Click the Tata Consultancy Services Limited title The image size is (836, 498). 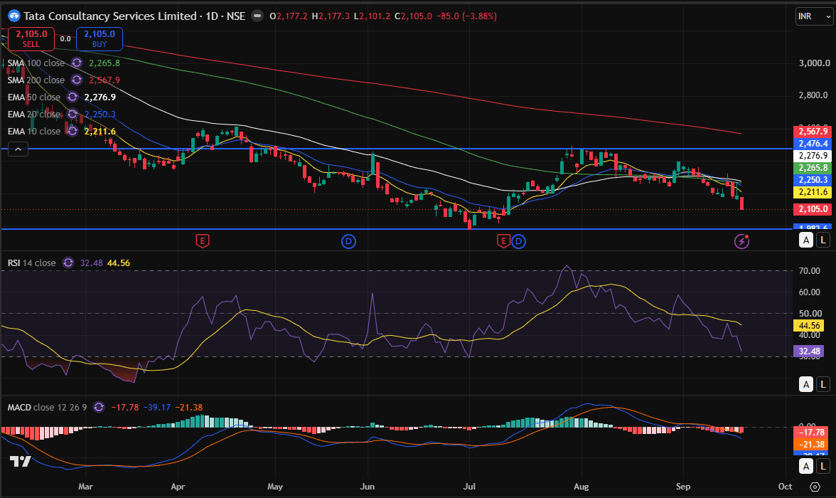[109, 16]
